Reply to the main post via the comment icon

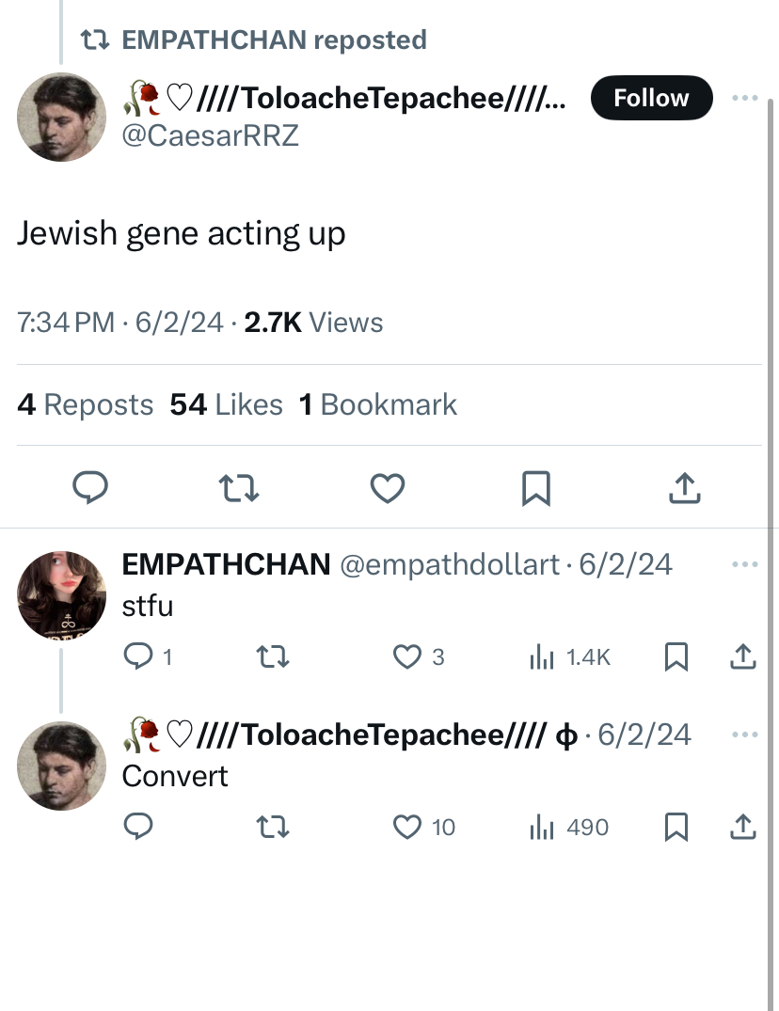(90, 487)
